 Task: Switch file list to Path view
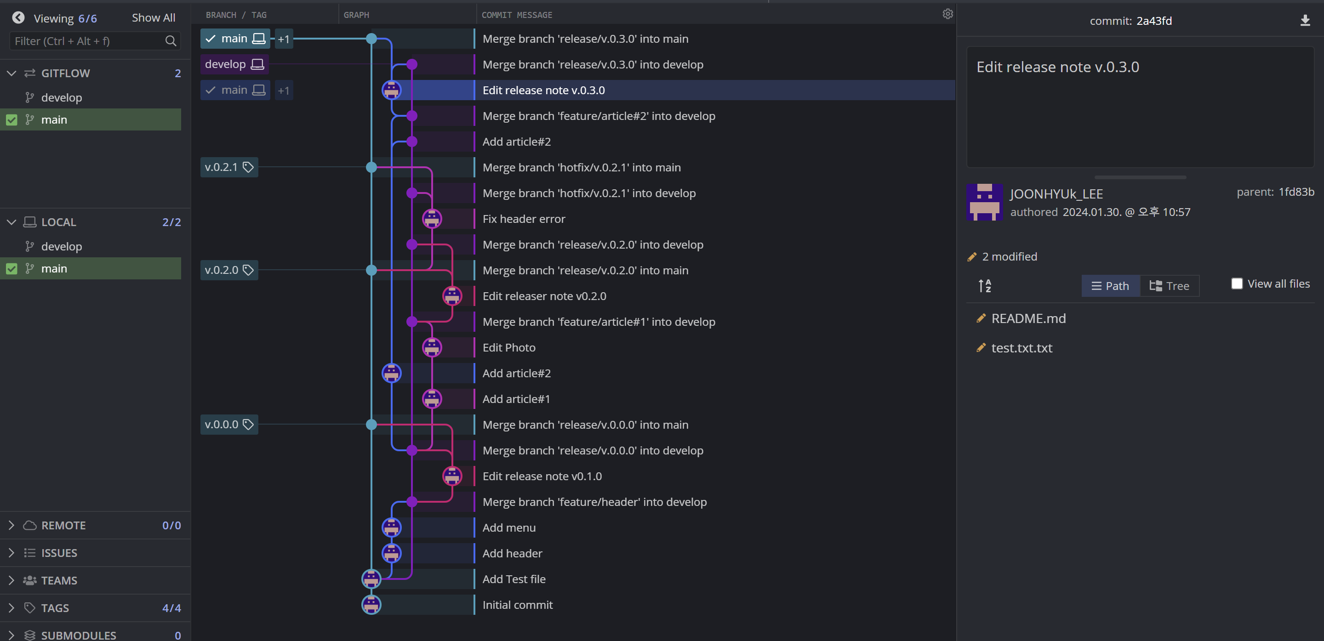pyautogui.click(x=1110, y=286)
